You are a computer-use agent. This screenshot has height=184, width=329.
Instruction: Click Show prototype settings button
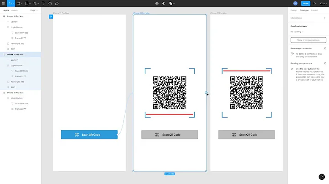click(x=308, y=40)
